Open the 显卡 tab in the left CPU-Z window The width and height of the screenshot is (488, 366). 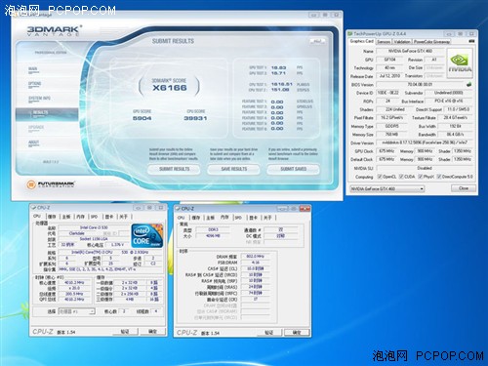pos(109,217)
